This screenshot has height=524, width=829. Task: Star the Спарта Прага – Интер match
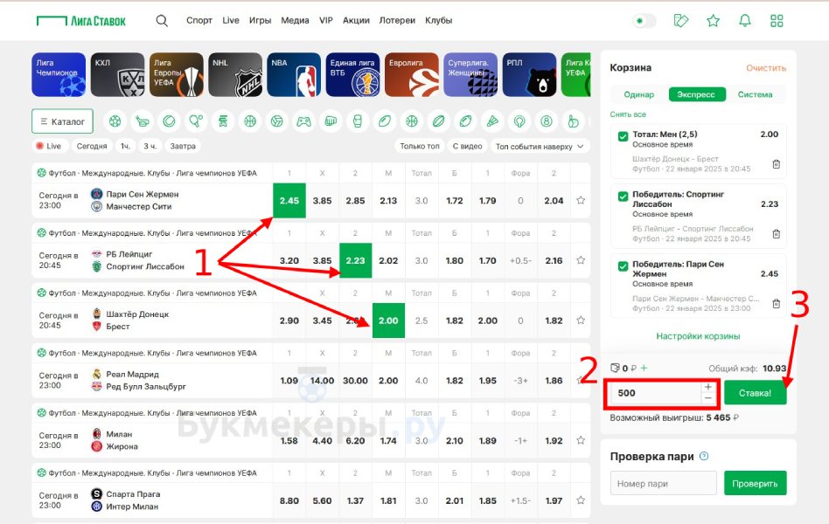(581, 500)
